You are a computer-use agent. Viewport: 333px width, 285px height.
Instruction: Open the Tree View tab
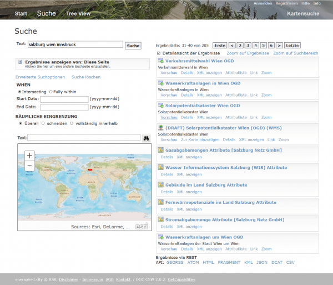(78, 13)
